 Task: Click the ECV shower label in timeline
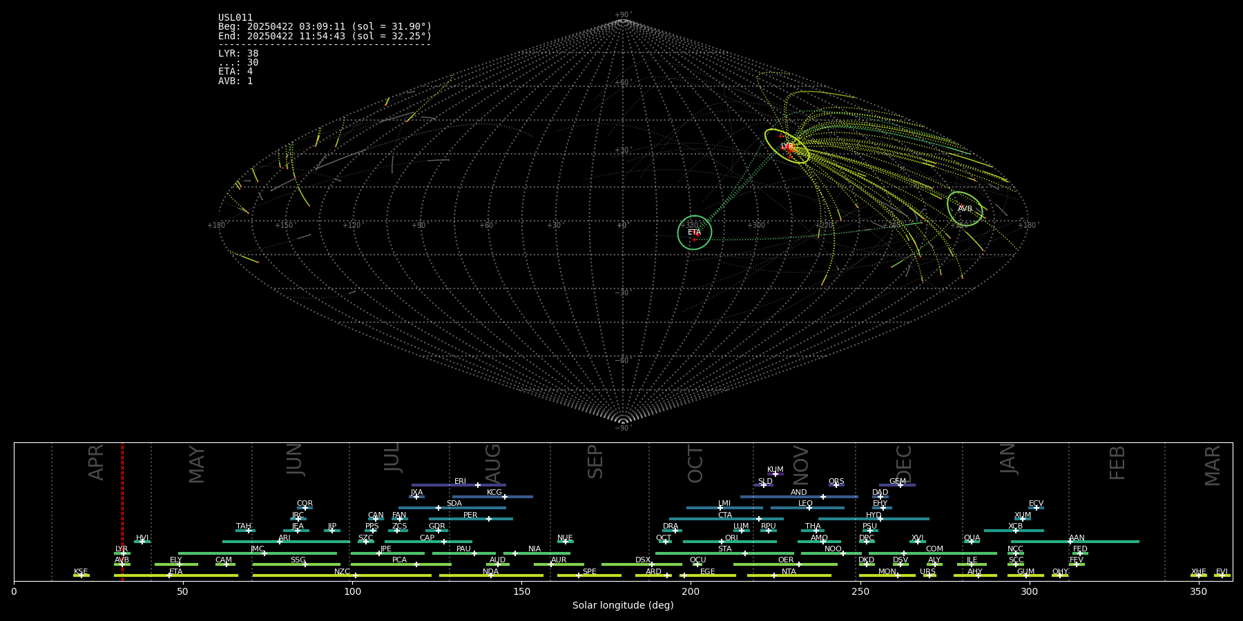1036,504
